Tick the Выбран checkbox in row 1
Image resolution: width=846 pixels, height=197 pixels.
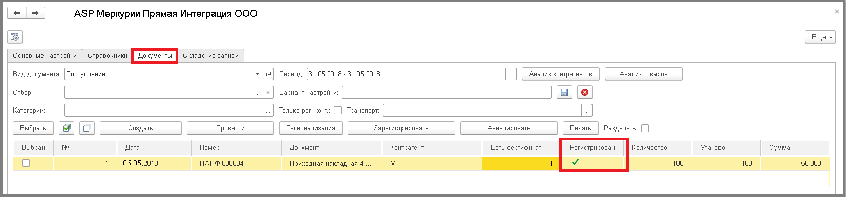26,163
